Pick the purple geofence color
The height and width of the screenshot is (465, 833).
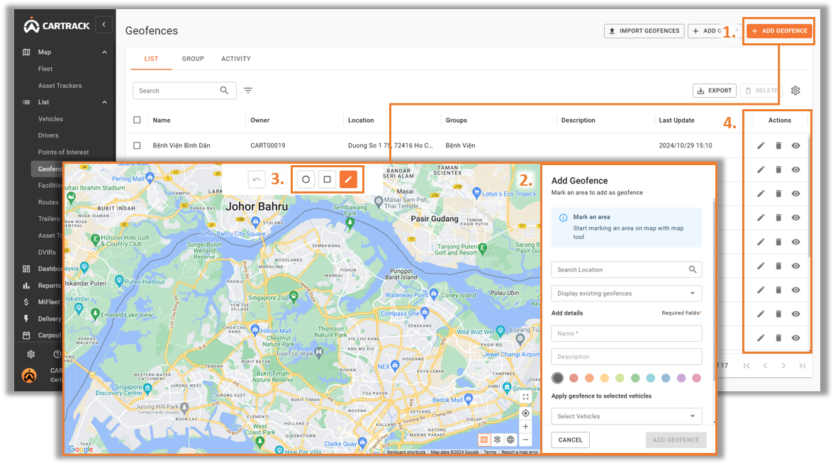click(681, 378)
